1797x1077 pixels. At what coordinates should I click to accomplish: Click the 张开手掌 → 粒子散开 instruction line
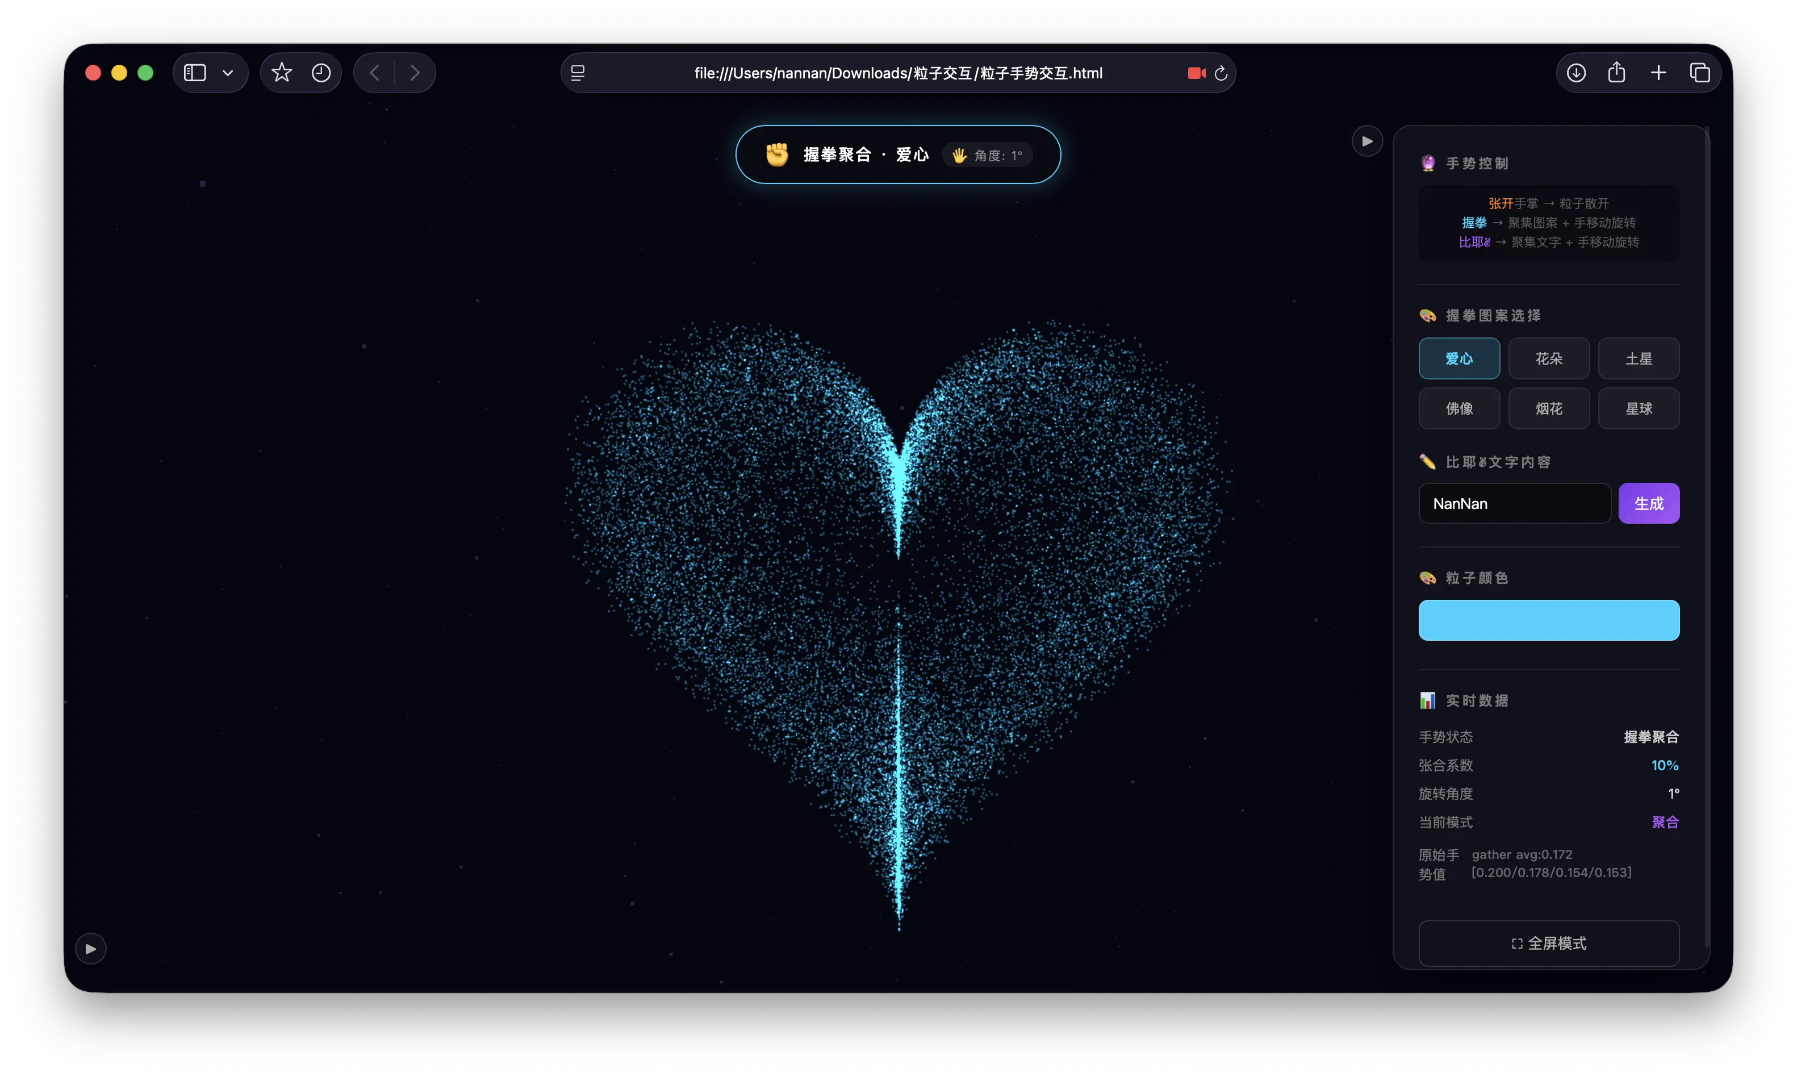[1549, 204]
